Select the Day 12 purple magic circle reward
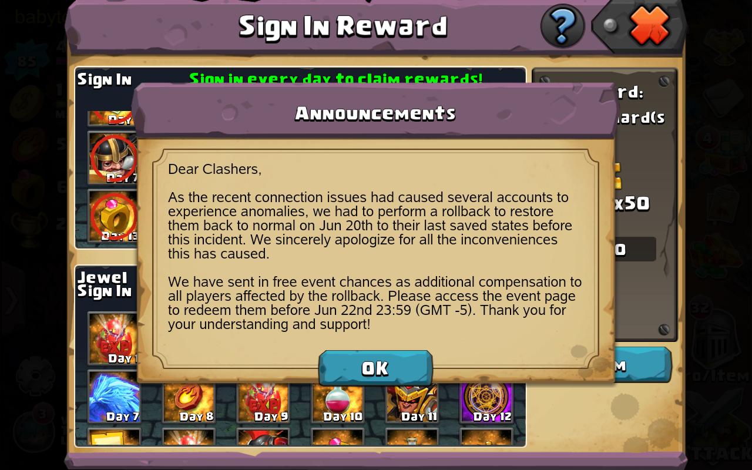This screenshot has width=752, height=470. [486, 403]
